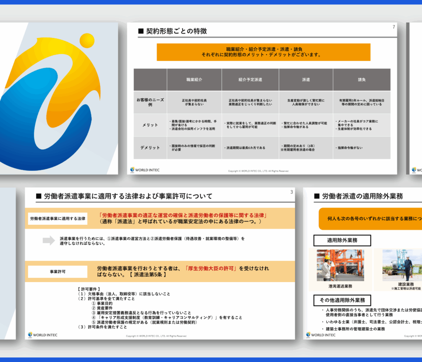Click the copyright footer on slide 7
Screen dimensions: 422x362
(x=258, y=171)
